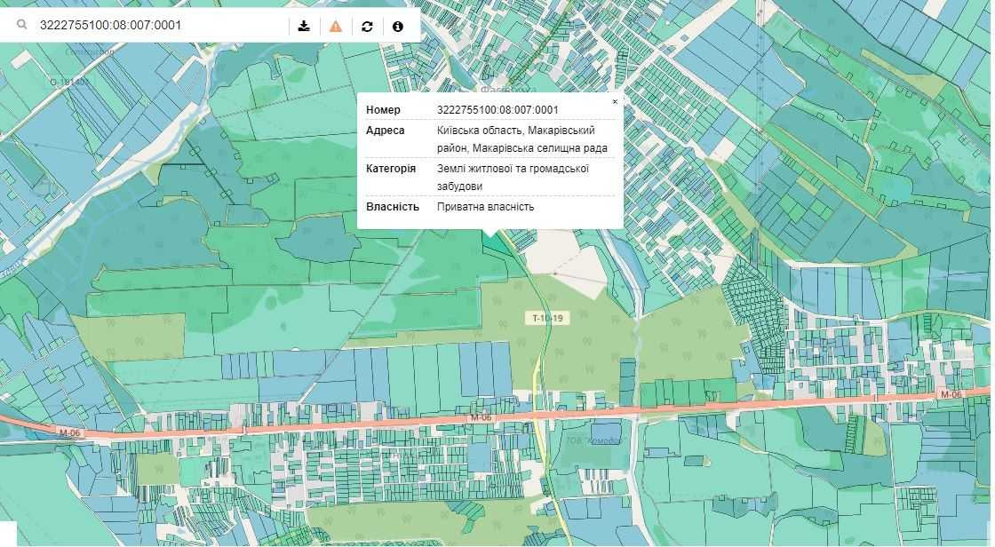The width and height of the screenshot is (995, 547).
Task: Click the Категорія value text in popup
Action: [x=513, y=178]
